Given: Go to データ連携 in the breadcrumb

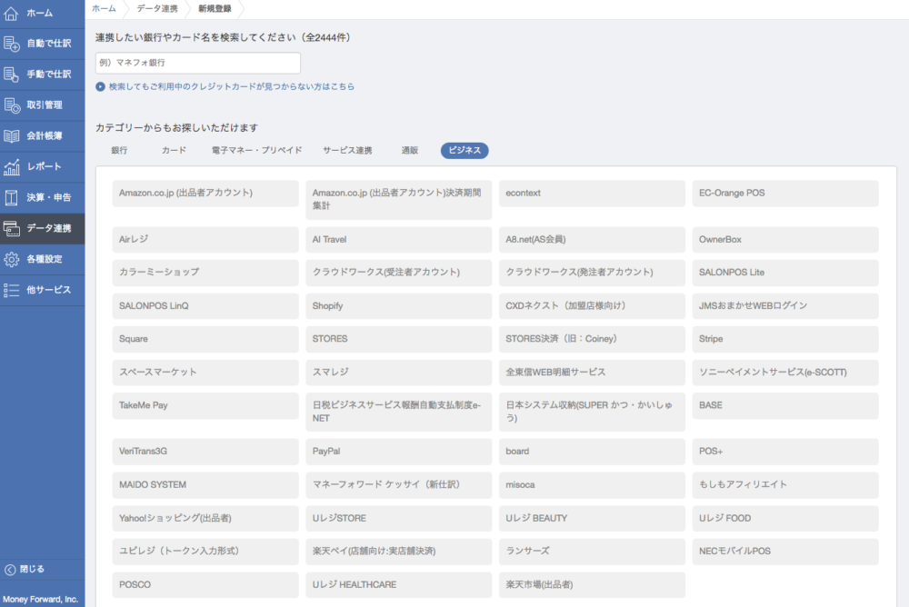Looking at the screenshot, I should [x=157, y=9].
